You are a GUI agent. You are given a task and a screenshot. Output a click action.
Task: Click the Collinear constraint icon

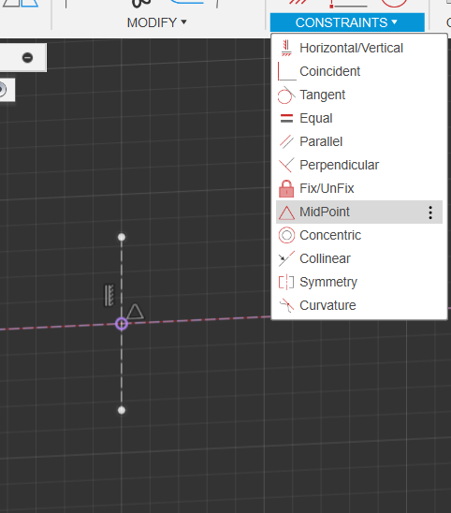tap(286, 258)
